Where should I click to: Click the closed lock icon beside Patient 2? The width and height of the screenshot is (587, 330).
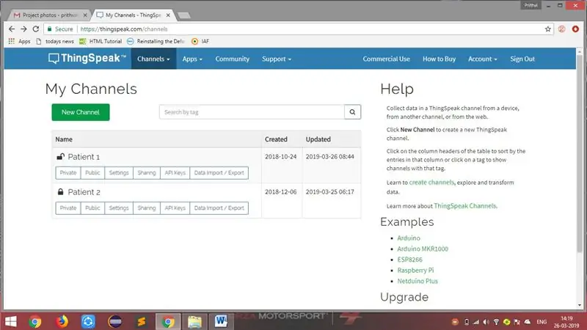(x=60, y=191)
